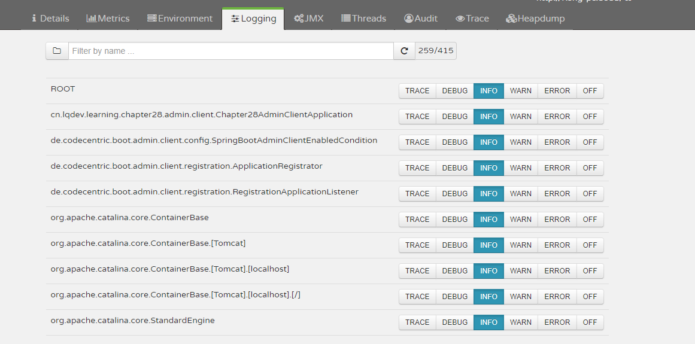Open the Threads tab
Image resolution: width=695 pixels, height=344 pixels.
363,19
